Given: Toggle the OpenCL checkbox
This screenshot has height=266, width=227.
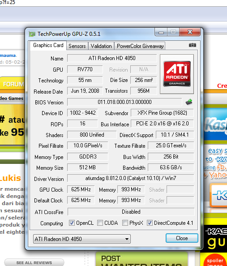Looking at the screenshot, I should click(x=72, y=223).
